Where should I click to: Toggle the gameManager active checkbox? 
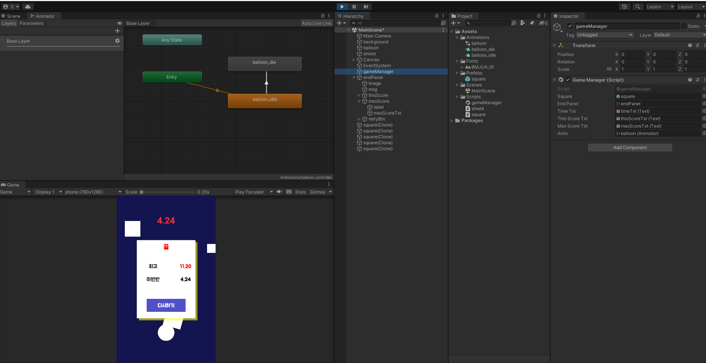click(x=570, y=26)
